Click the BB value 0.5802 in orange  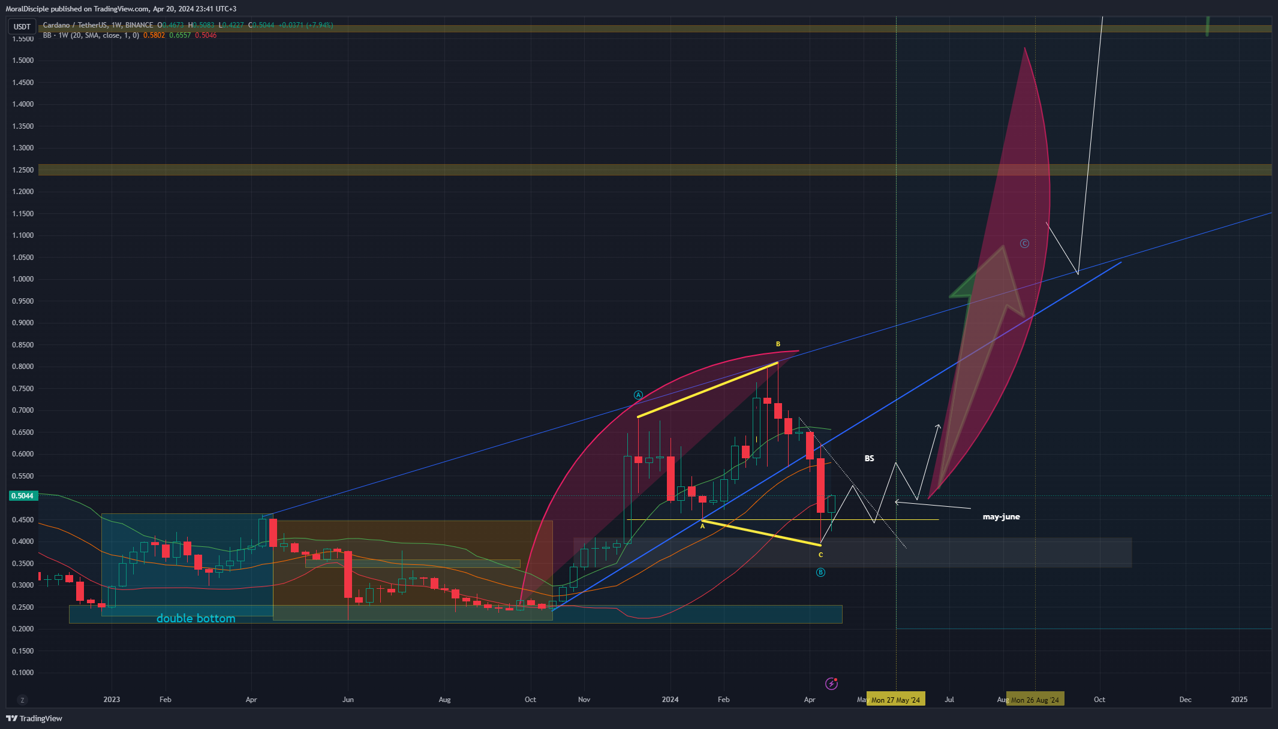click(154, 35)
